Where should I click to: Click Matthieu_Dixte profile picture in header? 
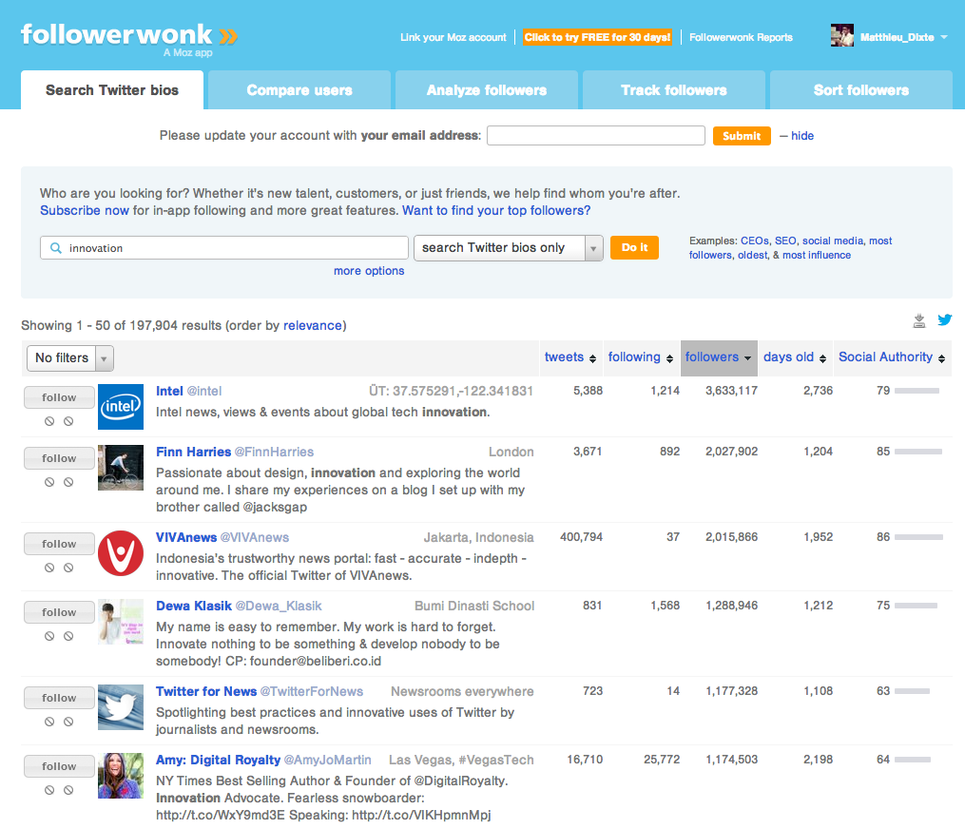tap(842, 36)
